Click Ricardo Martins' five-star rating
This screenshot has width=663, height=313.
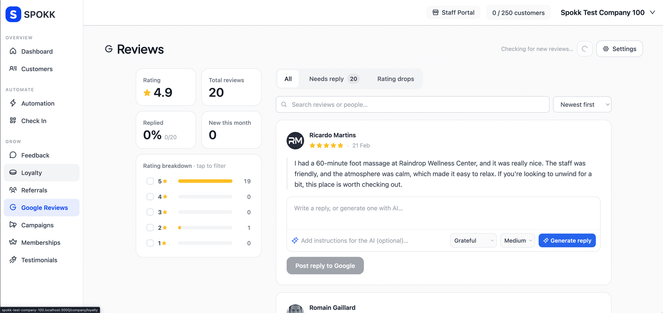[x=326, y=146]
